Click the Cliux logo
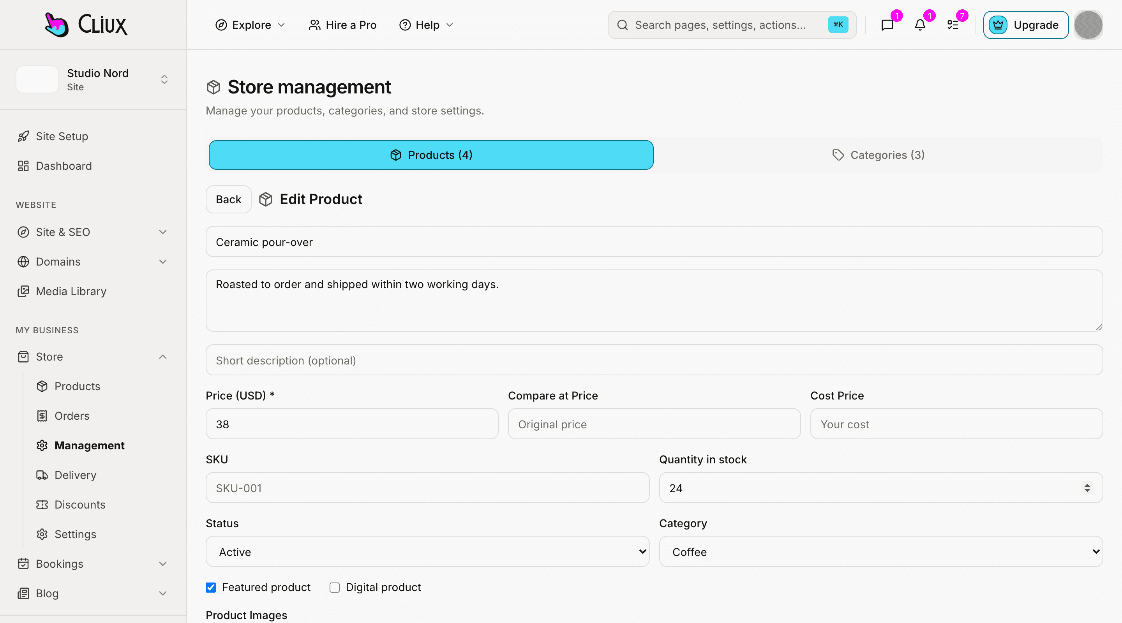The height and width of the screenshot is (623, 1122). pyautogui.click(x=86, y=25)
